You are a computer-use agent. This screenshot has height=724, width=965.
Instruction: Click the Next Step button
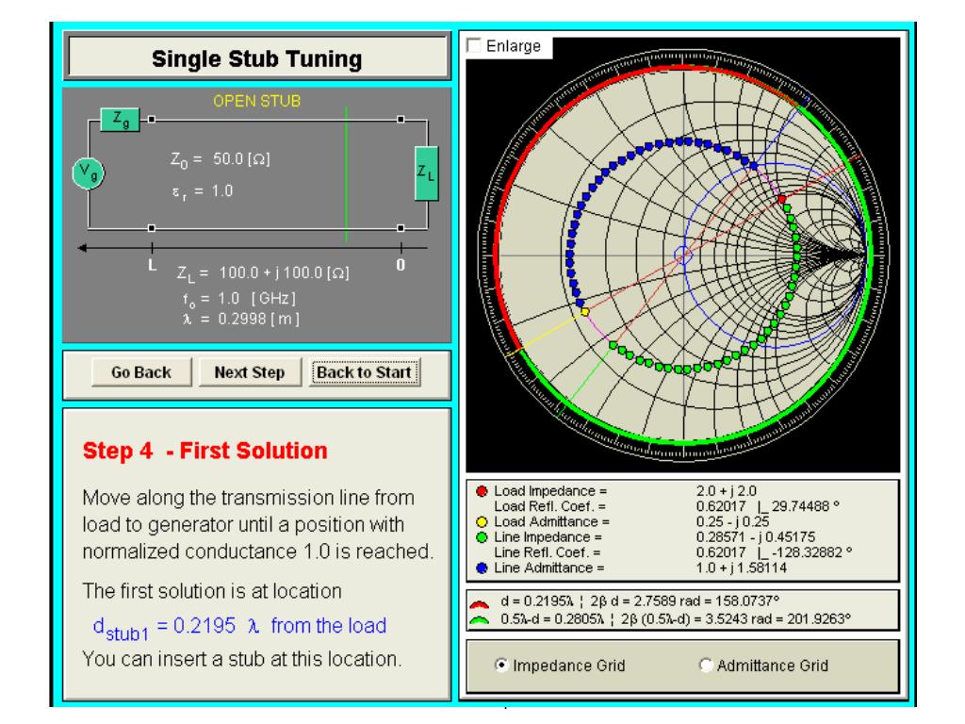(x=249, y=372)
